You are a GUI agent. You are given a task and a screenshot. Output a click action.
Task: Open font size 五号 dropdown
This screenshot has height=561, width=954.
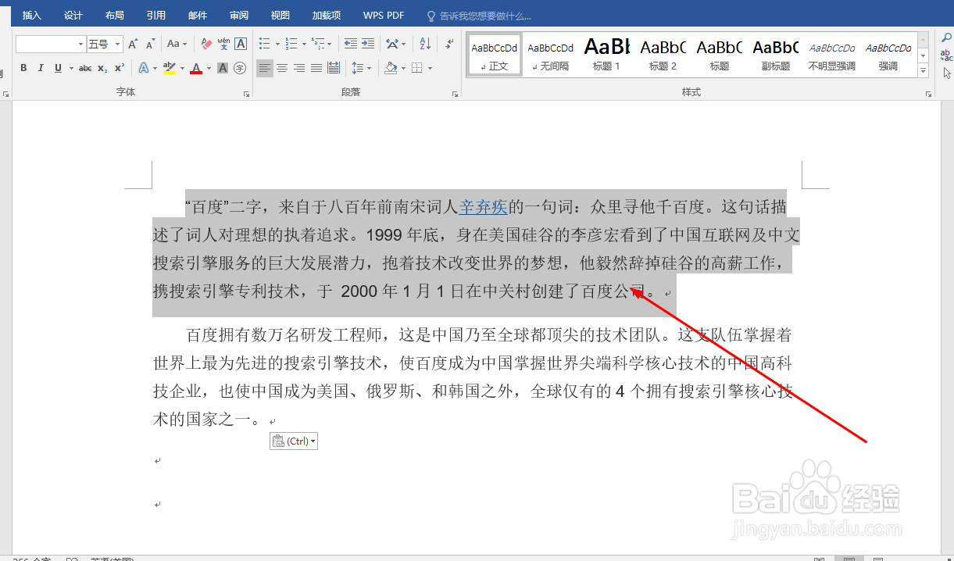pyautogui.click(x=118, y=44)
